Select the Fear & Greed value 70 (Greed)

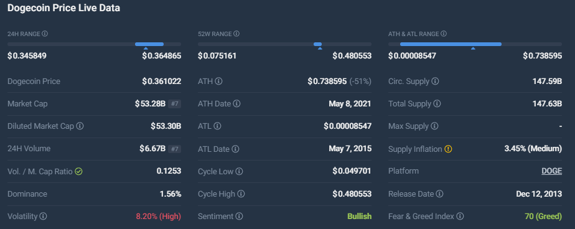pos(543,217)
